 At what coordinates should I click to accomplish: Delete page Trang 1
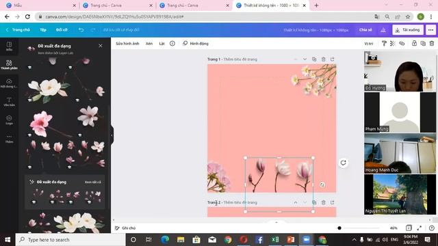point(323,59)
